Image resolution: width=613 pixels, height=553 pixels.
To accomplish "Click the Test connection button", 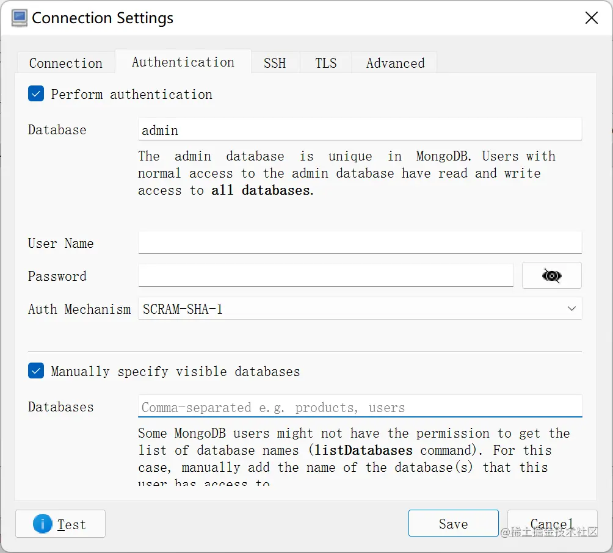I will coord(60,524).
